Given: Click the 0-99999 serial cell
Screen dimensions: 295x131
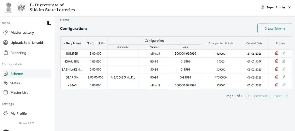Looking at the screenshot, I should [185, 77].
